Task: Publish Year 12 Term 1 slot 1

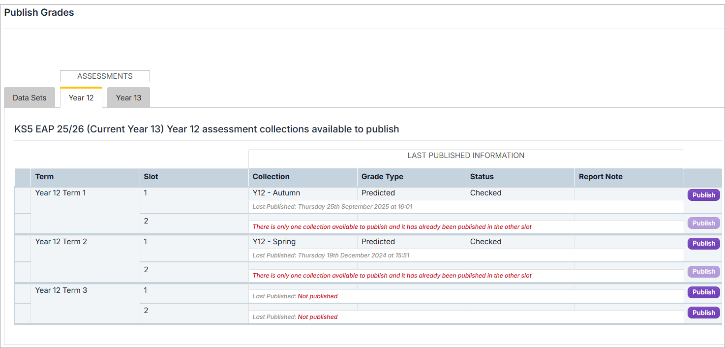Action: click(x=703, y=195)
